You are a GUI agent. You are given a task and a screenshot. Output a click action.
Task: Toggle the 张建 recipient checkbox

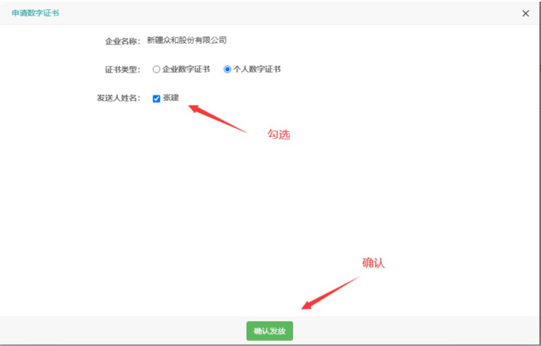point(157,98)
